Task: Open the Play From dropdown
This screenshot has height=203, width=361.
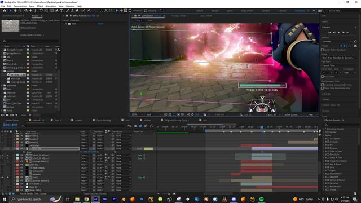Action: [x=339, y=65]
